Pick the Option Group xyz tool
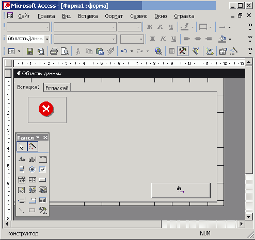The width and height of the screenshot is (255, 240). (43, 160)
